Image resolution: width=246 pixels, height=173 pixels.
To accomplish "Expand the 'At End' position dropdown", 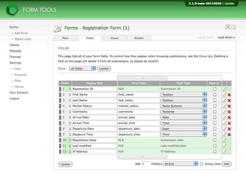I will point(180,164).
